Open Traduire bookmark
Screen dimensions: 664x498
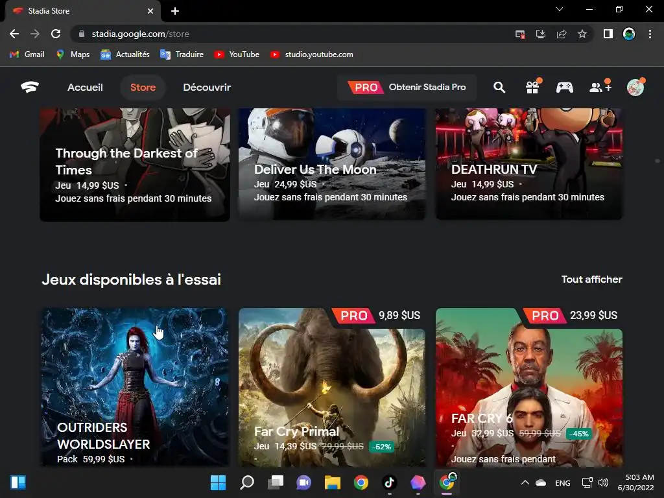tap(182, 54)
